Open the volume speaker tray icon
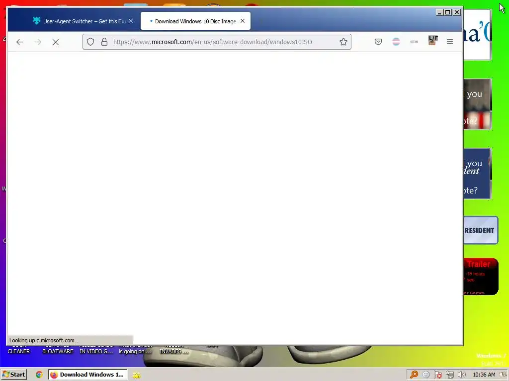The width and height of the screenshot is (509, 381). click(x=461, y=375)
